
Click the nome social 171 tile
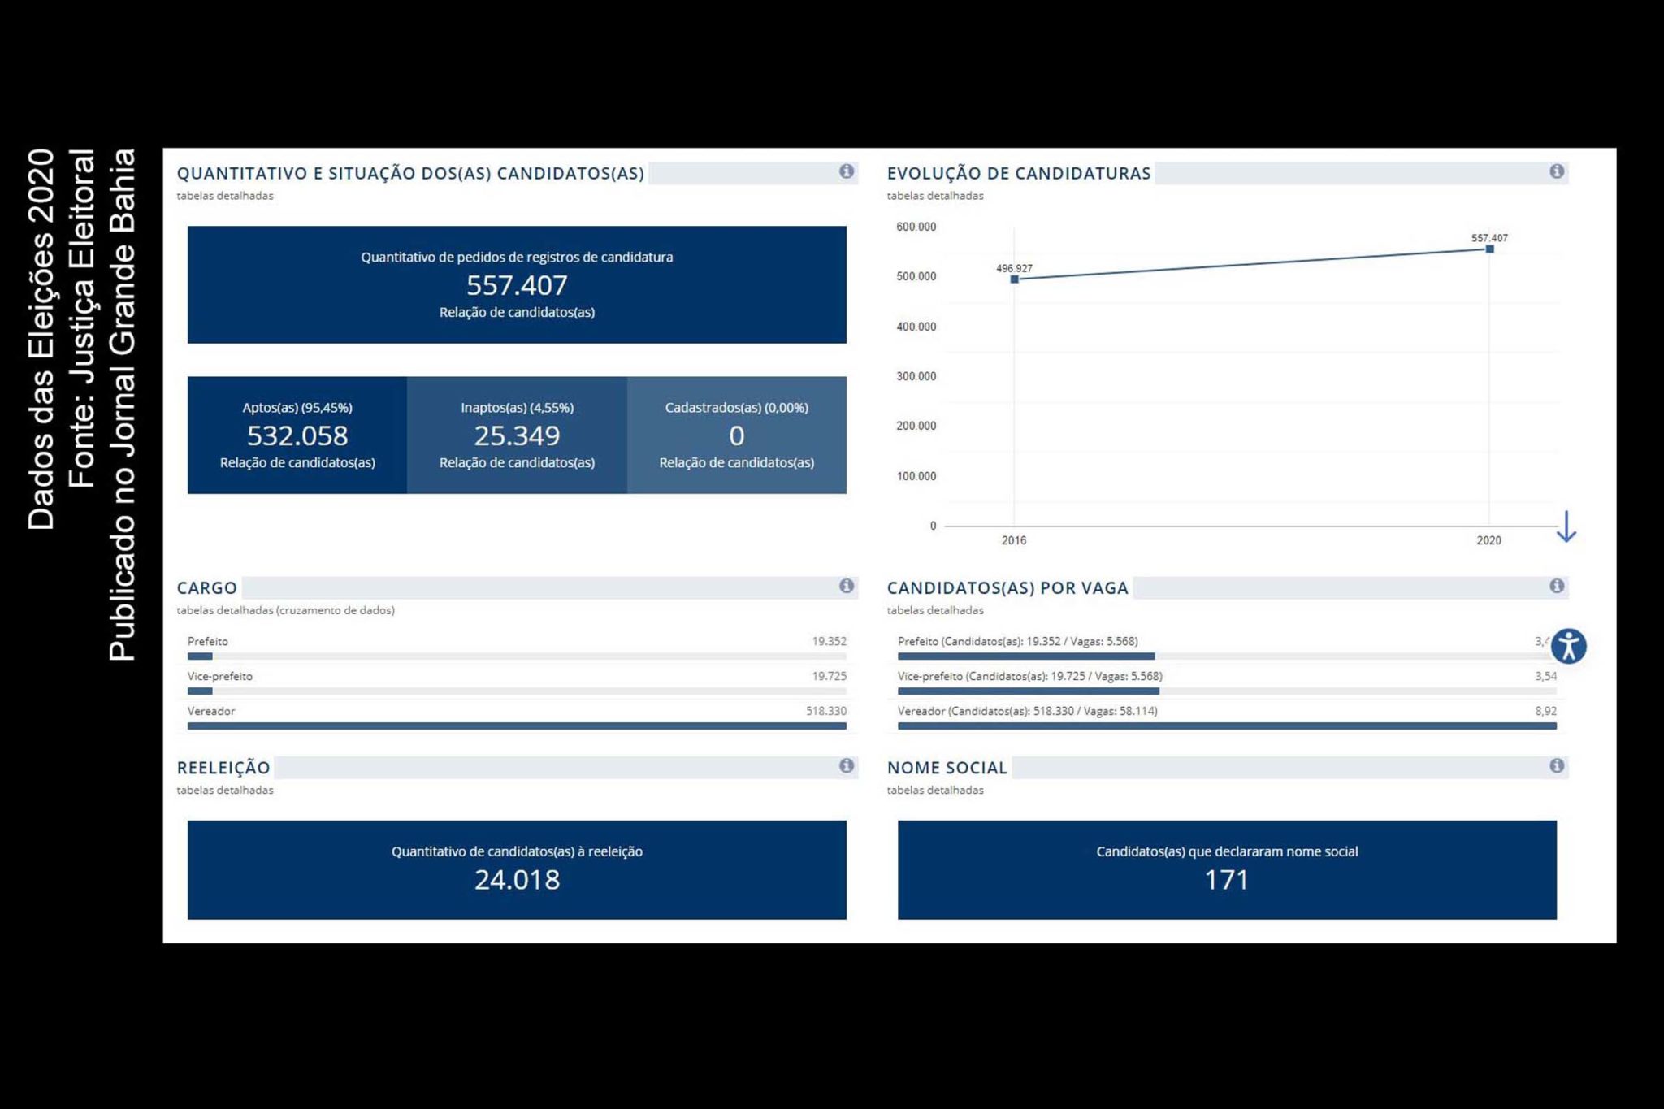[1226, 869]
